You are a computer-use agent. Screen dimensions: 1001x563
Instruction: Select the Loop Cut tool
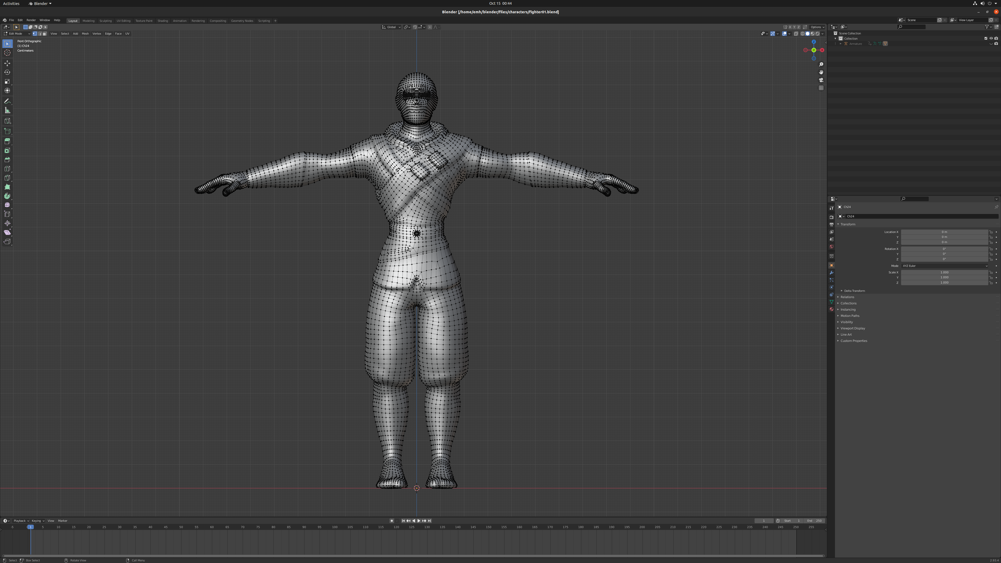point(7,169)
